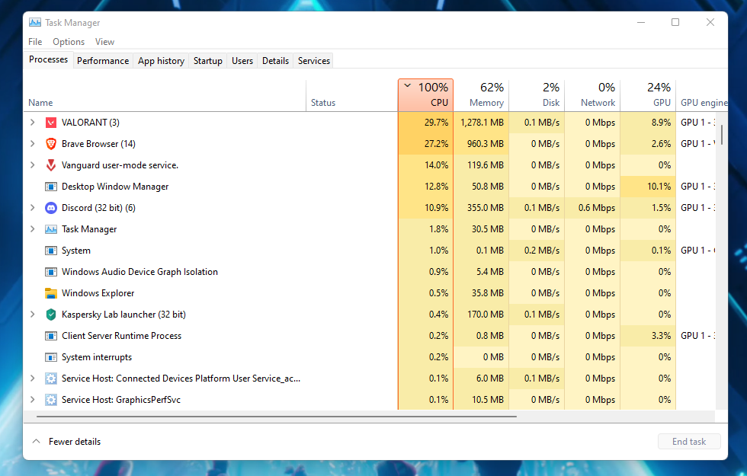Click the GraphicsPerfSvc service gear icon

coord(51,400)
